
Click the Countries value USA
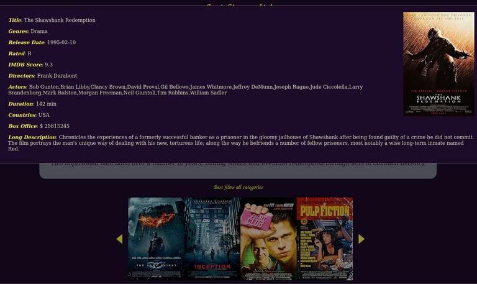tap(44, 115)
